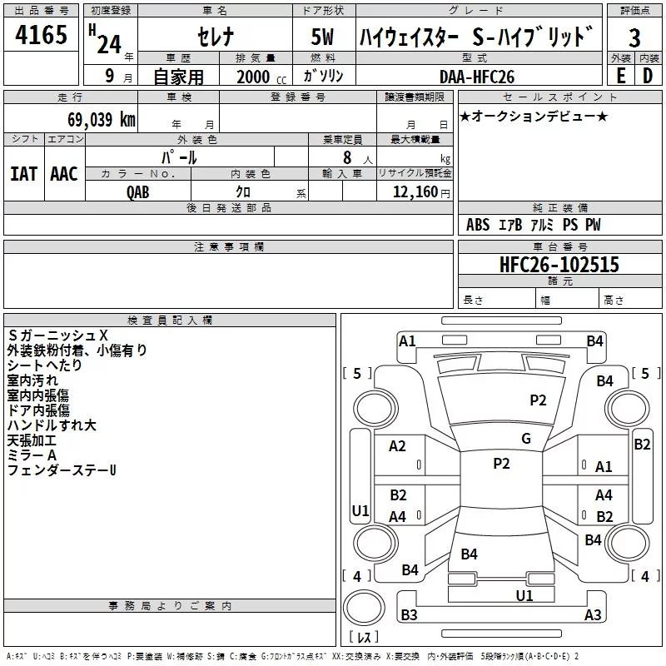Select the fuel type ガソリン
Viewport: 666px width, 666px height.
pyautogui.click(x=323, y=76)
